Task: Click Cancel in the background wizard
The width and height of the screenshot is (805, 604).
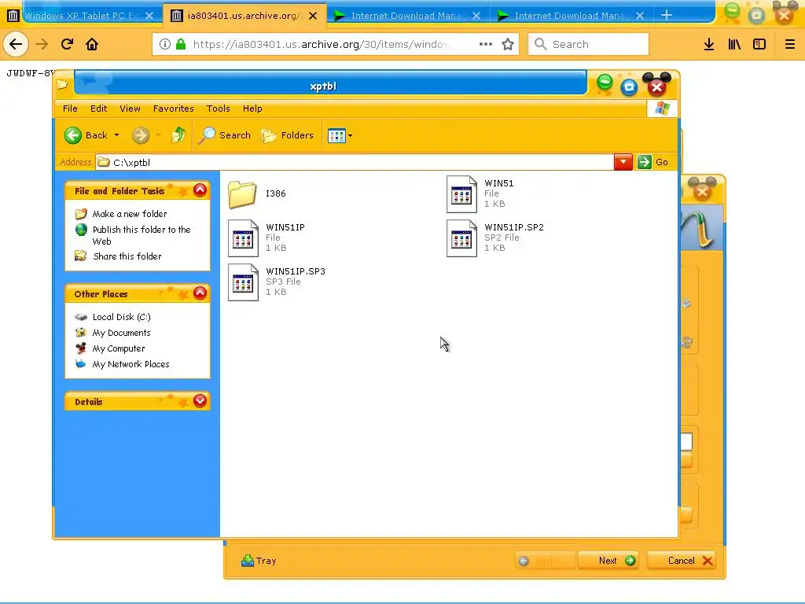Action: click(x=682, y=561)
